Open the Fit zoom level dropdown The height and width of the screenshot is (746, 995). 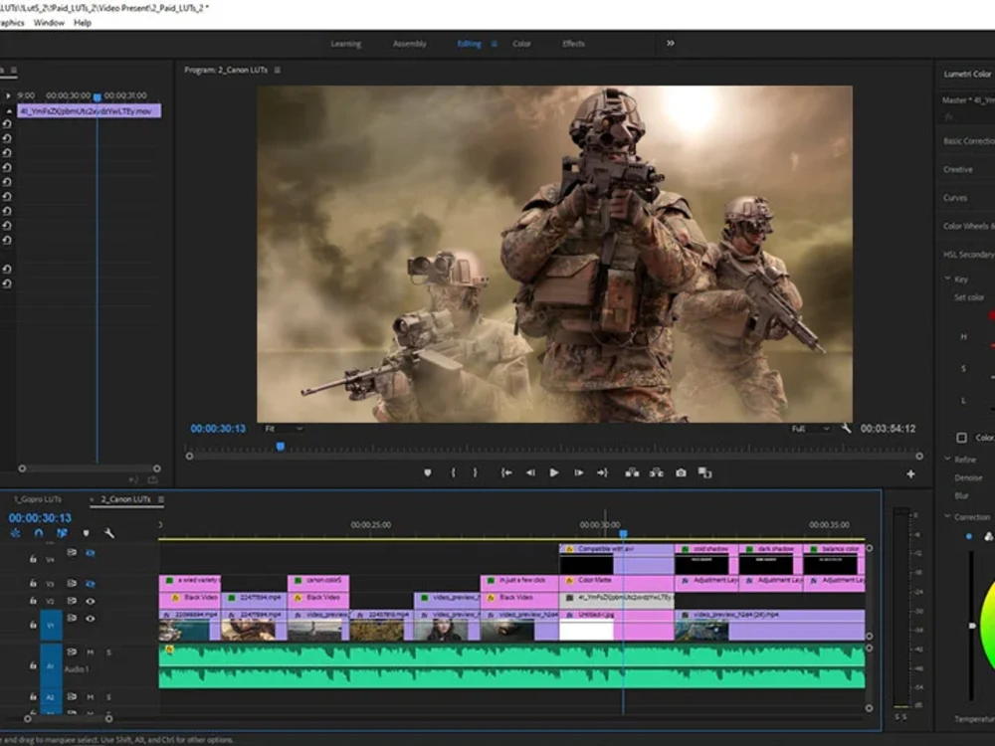tap(283, 429)
